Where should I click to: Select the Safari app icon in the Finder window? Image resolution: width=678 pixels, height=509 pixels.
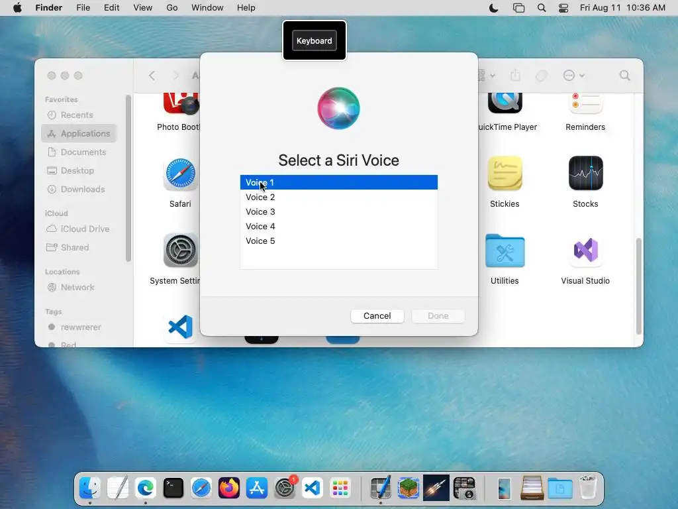click(x=181, y=174)
